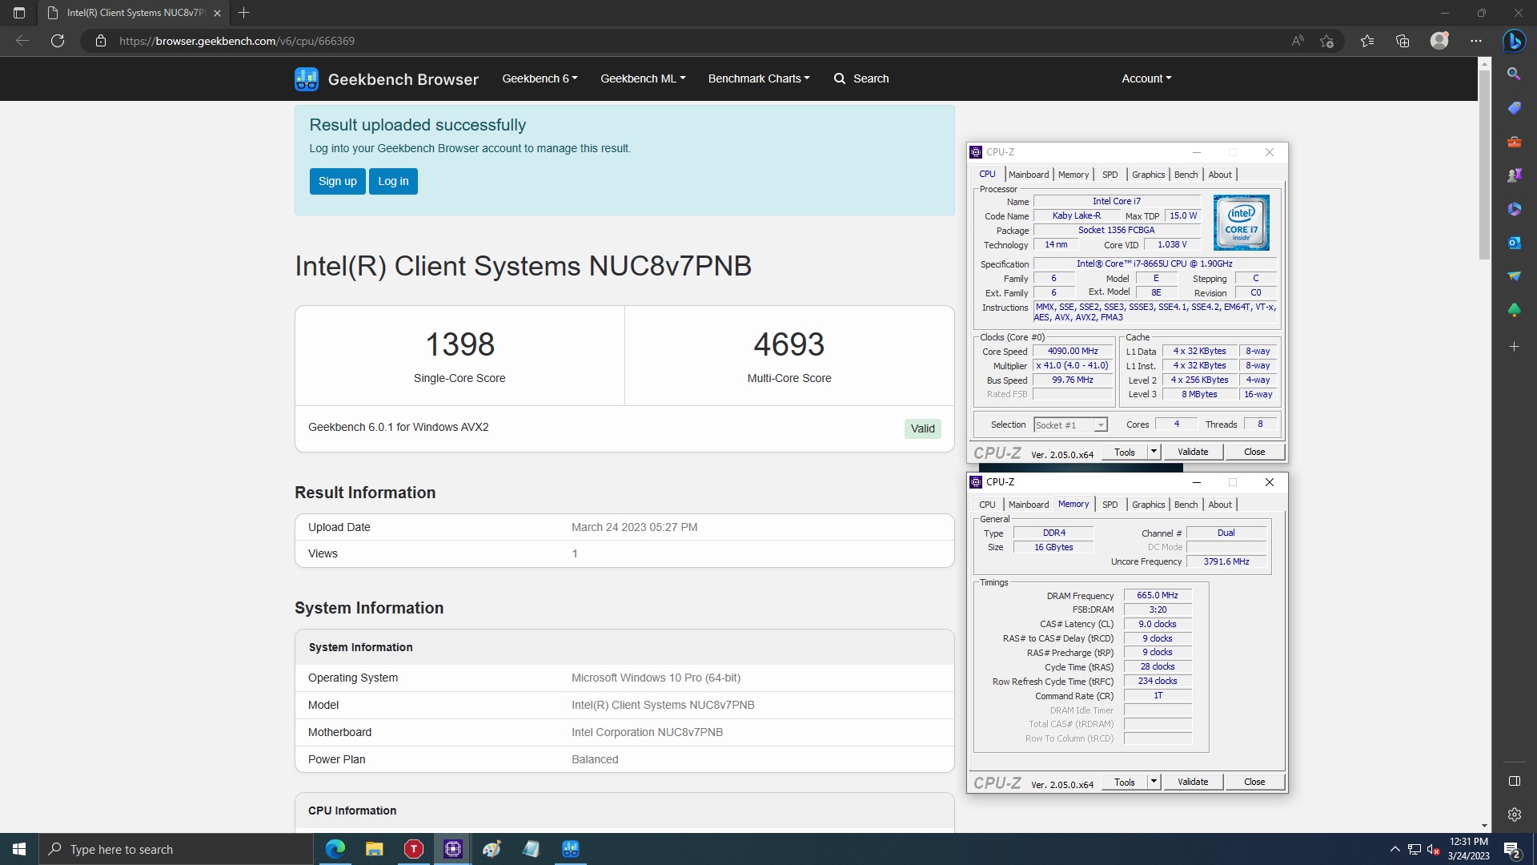Go back in the browser
Screen dimensions: 1537x865
pyautogui.click(x=22, y=41)
